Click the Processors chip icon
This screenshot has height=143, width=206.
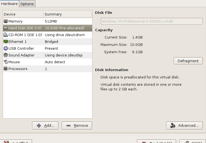click(6, 69)
